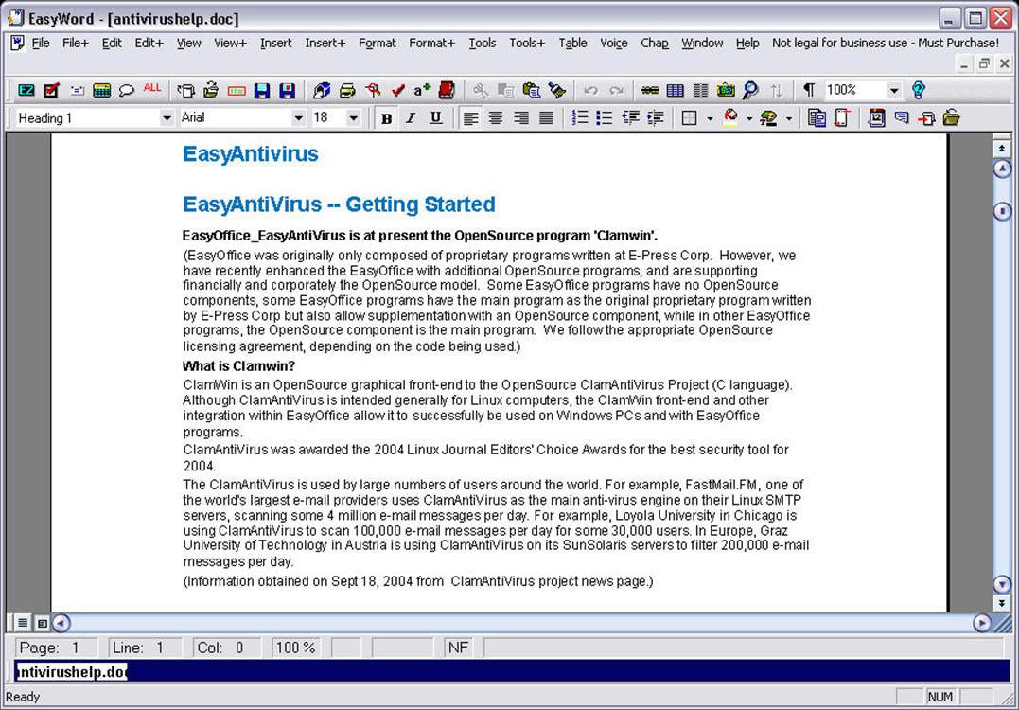
Task: Open the font size 18 dropdown
Action: point(354,118)
